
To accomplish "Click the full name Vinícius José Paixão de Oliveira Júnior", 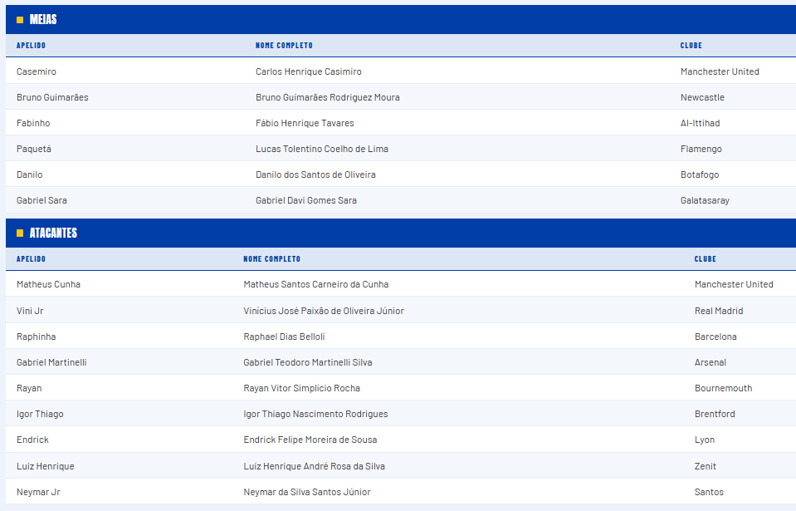I will click(x=324, y=311).
